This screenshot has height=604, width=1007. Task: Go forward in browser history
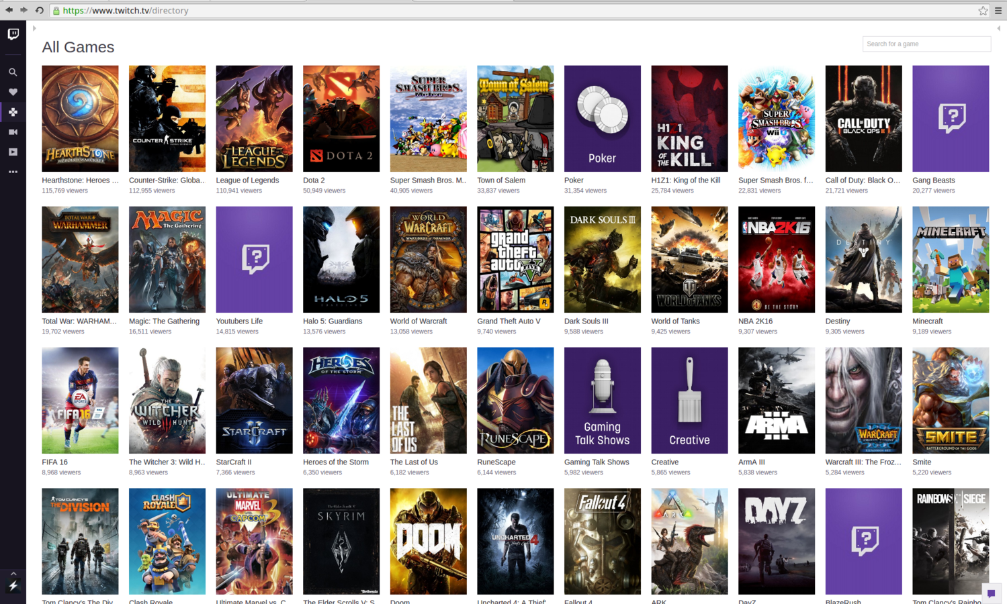tap(24, 10)
